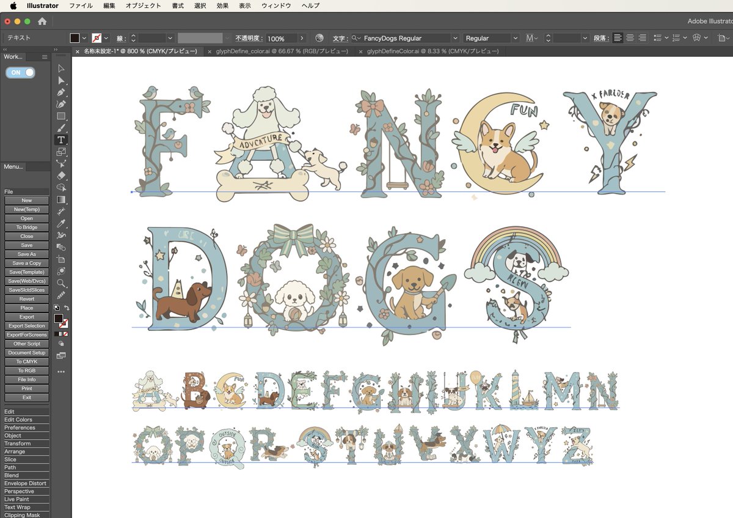
Task: Click the font size stepper arrows
Action: pyautogui.click(x=549, y=38)
